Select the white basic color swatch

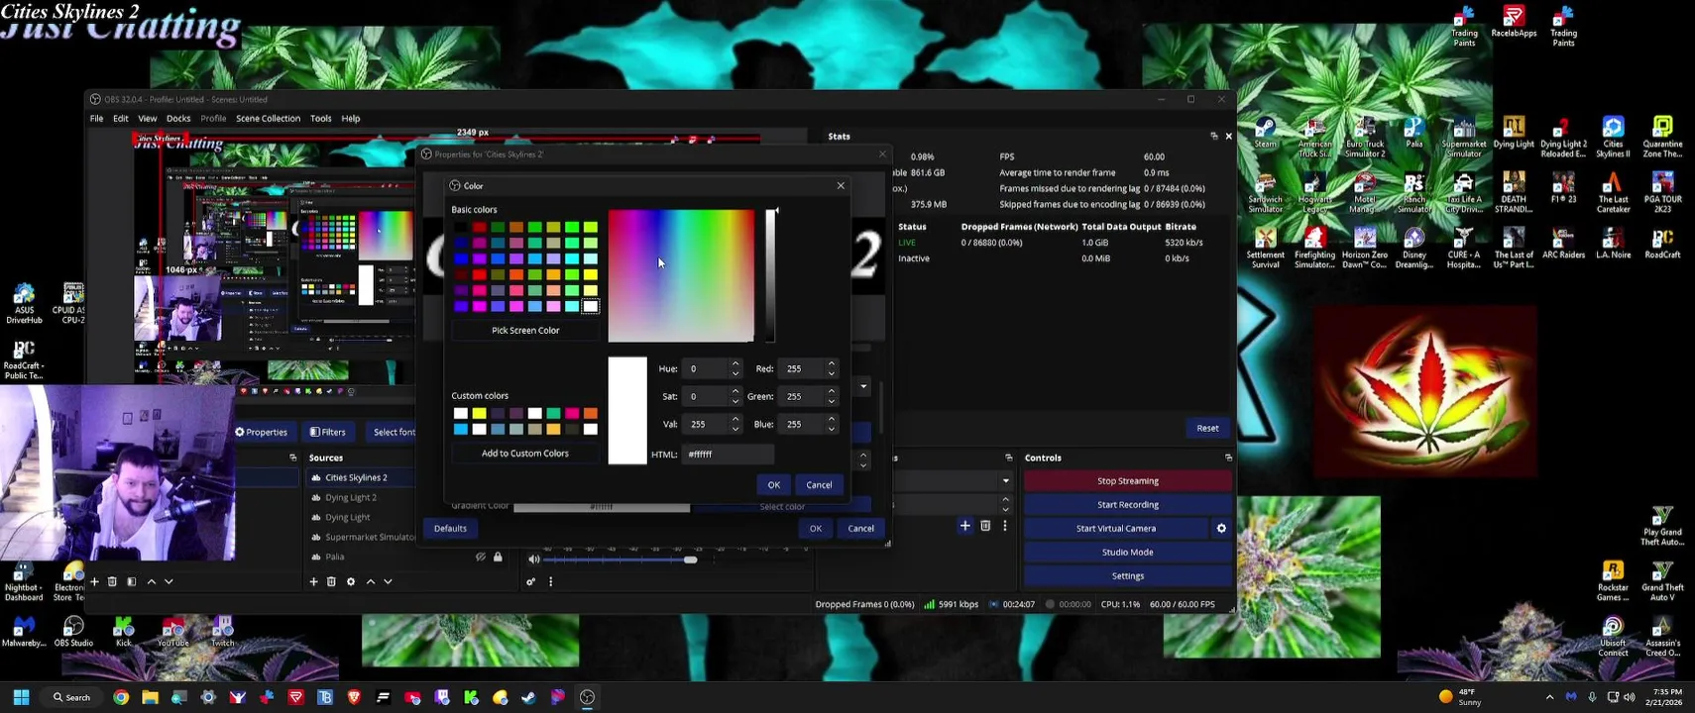591,306
